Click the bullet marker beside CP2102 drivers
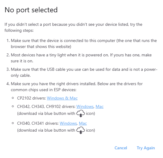The image size is (163, 158). pyautogui.click(x=13, y=98)
